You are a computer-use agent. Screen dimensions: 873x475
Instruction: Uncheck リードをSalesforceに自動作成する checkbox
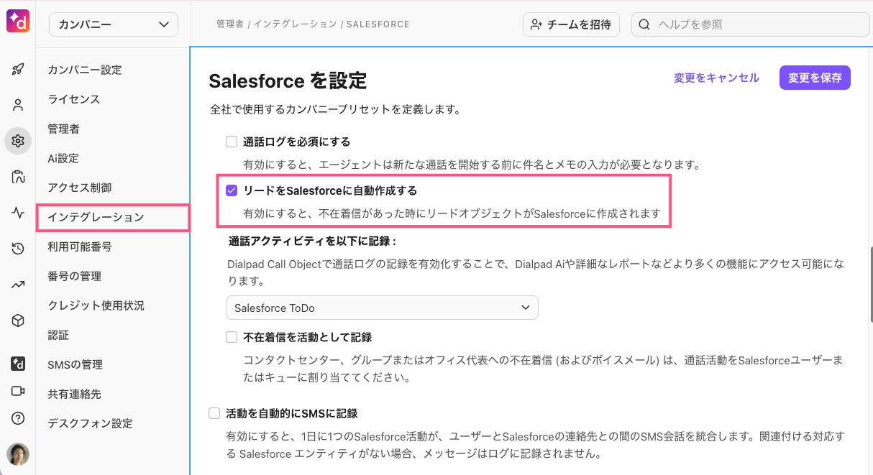232,190
